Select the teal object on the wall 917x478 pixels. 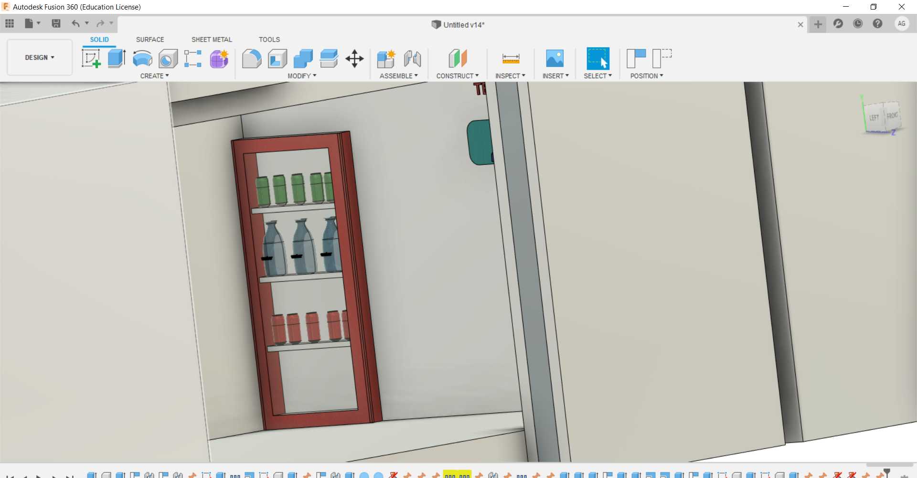(480, 142)
